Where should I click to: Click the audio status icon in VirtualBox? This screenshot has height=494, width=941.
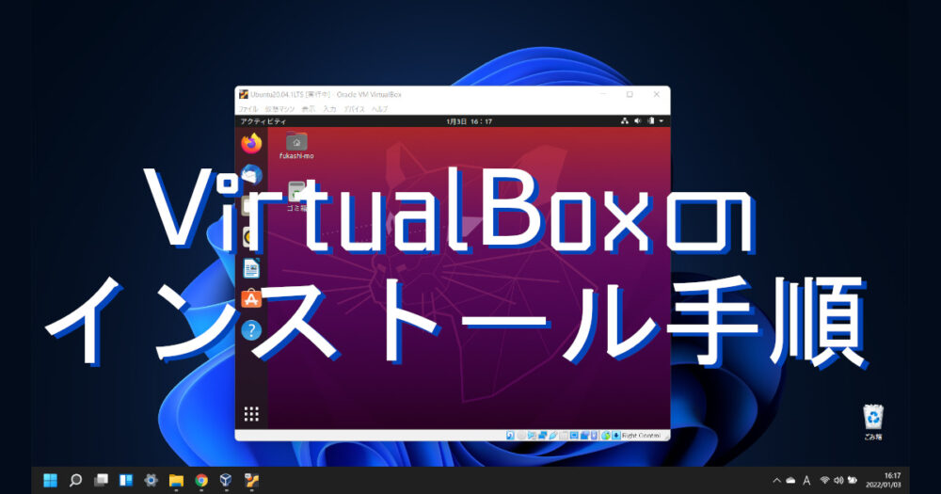(532, 435)
